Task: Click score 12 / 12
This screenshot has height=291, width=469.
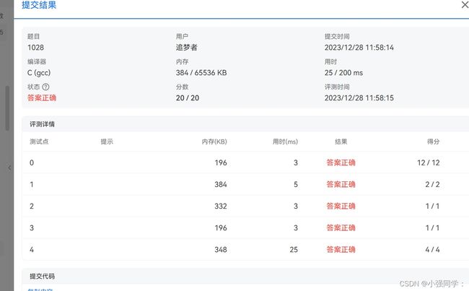Action: (429, 163)
